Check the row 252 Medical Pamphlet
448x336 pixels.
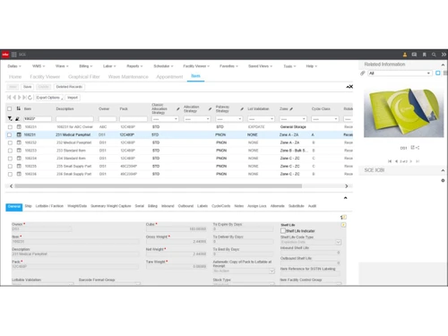pyautogui.click(x=10, y=142)
